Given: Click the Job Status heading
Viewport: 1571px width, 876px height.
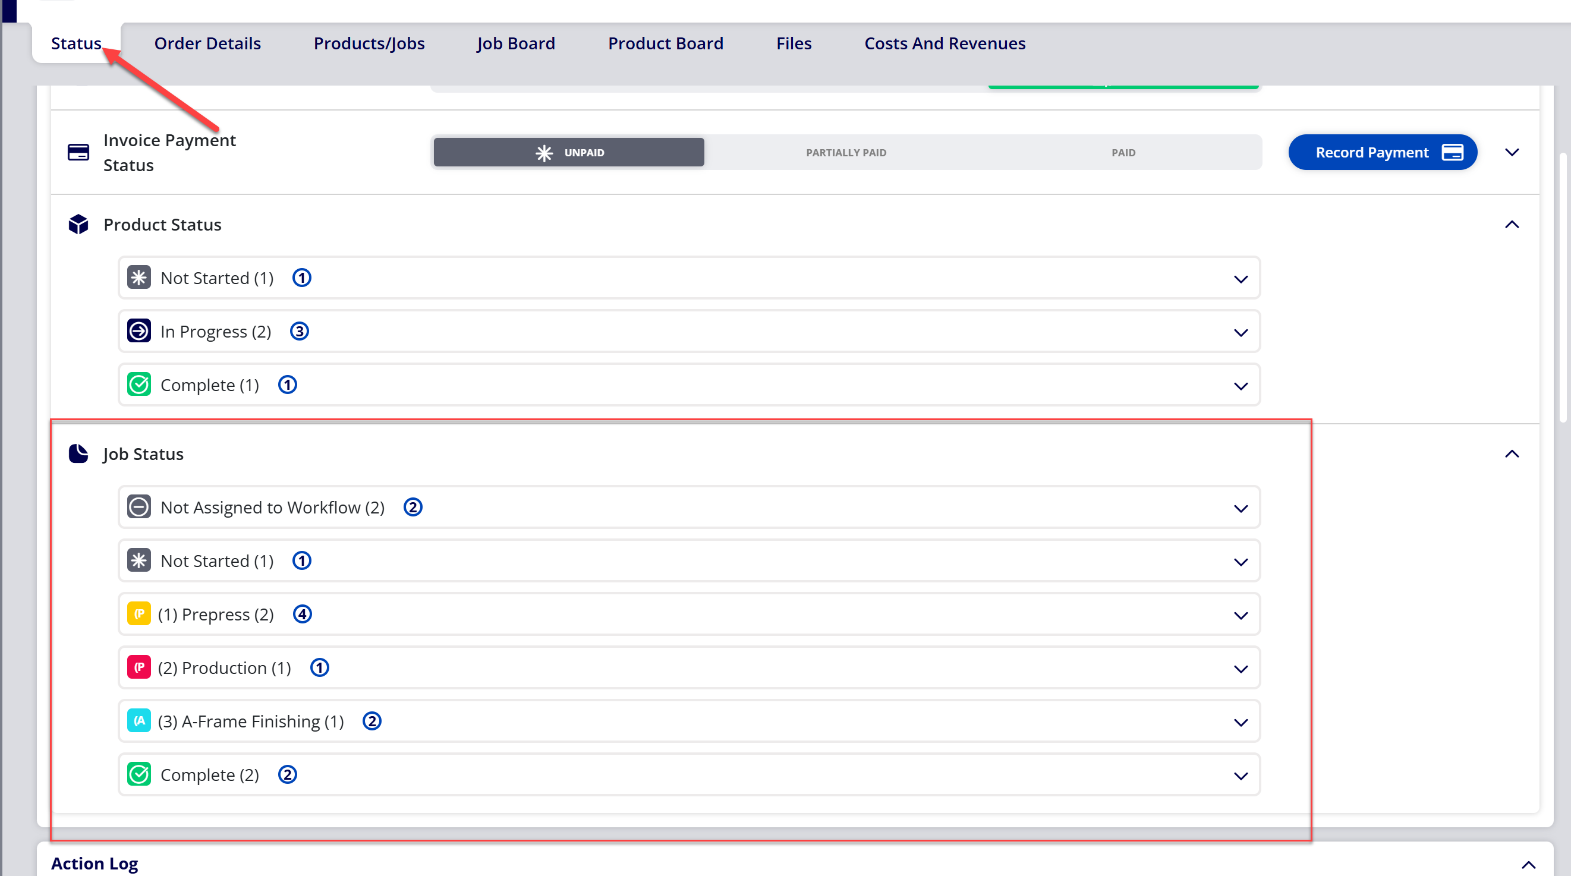Looking at the screenshot, I should (143, 454).
